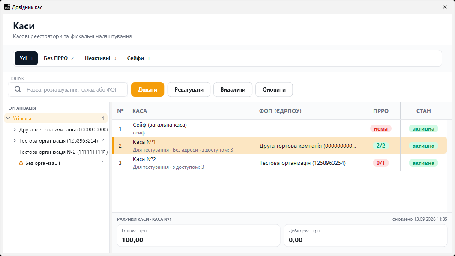This screenshot has height=256, width=455.
Task: Click the активна status in Сейф row
Action: [423, 128]
